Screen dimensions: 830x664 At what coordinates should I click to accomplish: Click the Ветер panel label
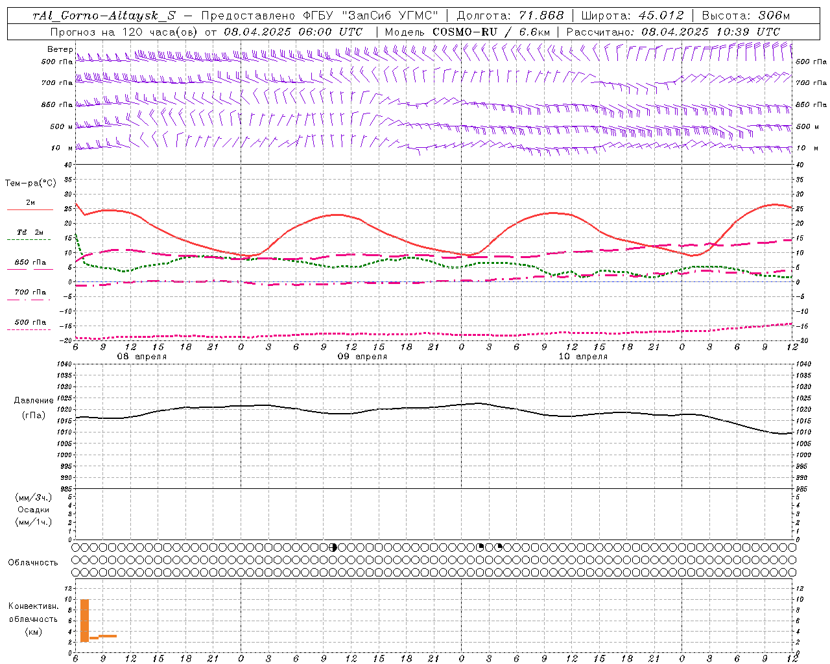pyautogui.click(x=60, y=49)
